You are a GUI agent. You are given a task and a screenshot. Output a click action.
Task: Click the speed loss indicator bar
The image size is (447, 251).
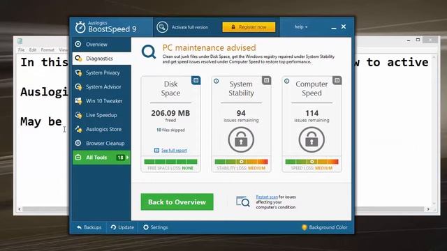pos(312,162)
